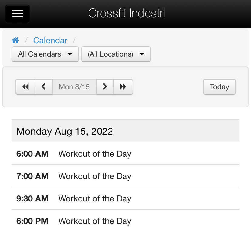This screenshot has width=251, height=242.
Task: Click the 6:00 PM time label
Action: (x=32, y=221)
